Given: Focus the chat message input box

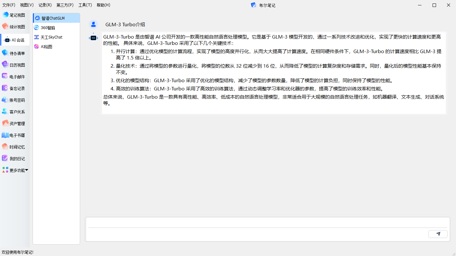Looking at the screenshot, I should click(x=268, y=223).
